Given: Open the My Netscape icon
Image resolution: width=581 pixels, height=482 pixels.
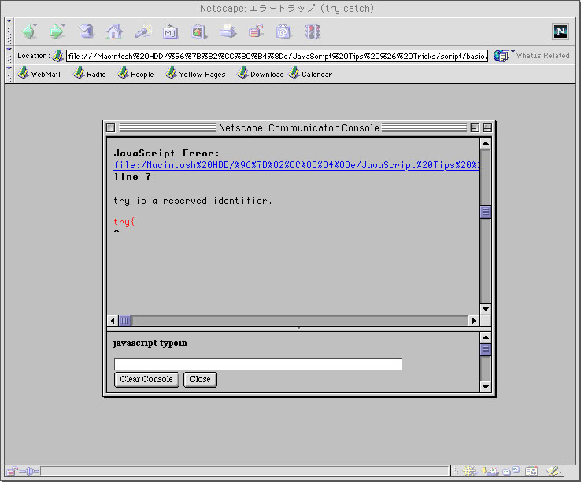Looking at the screenshot, I should 171,32.
